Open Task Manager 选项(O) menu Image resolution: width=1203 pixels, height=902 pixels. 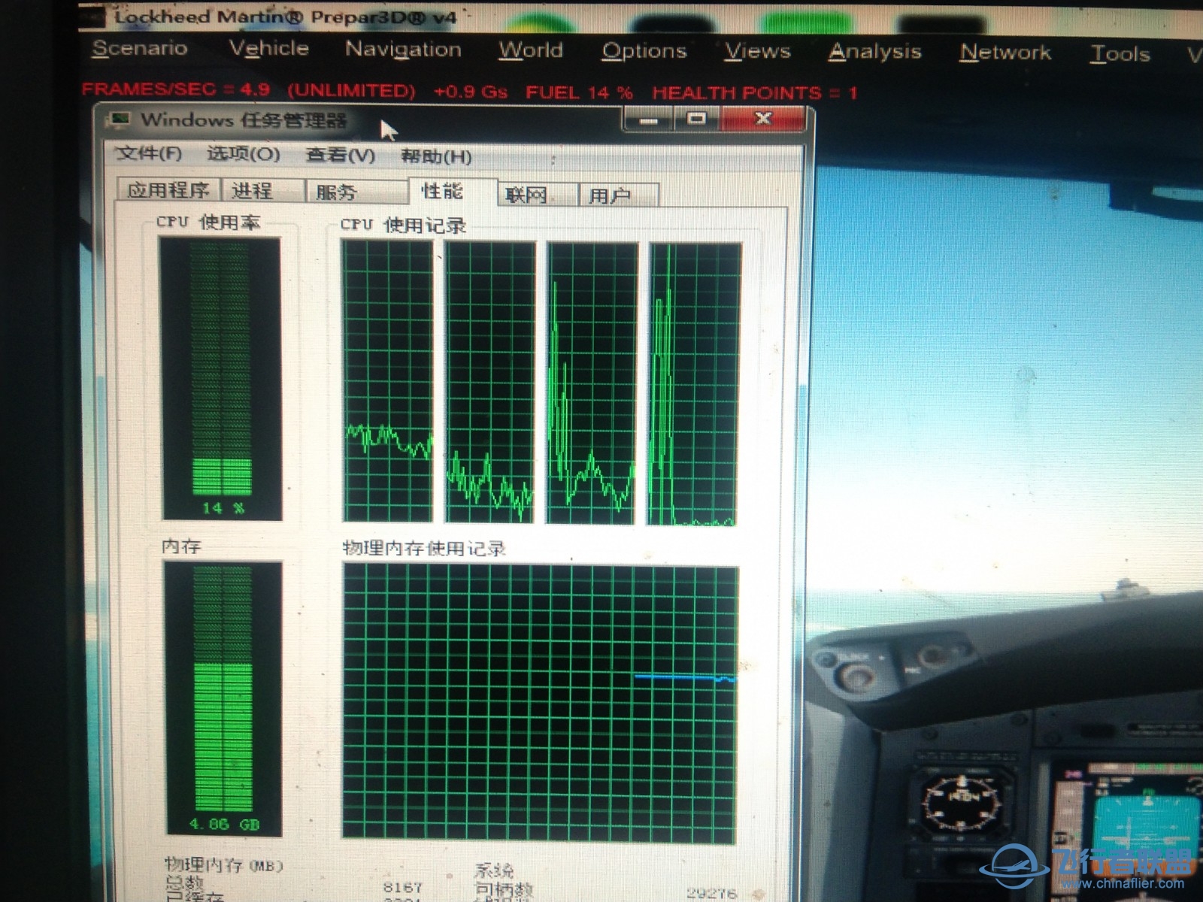pyautogui.click(x=243, y=154)
